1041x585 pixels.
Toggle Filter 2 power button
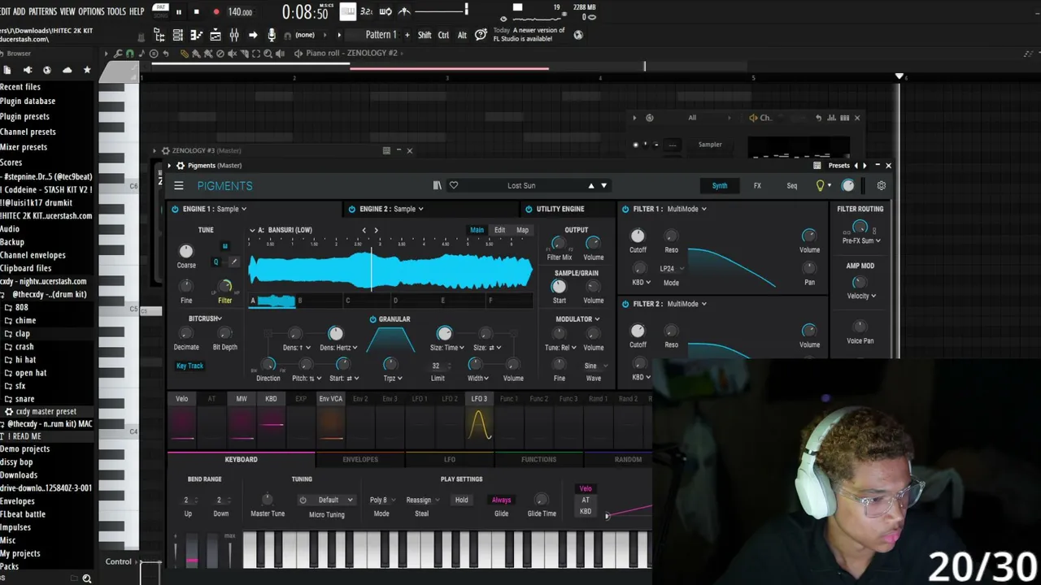point(625,304)
